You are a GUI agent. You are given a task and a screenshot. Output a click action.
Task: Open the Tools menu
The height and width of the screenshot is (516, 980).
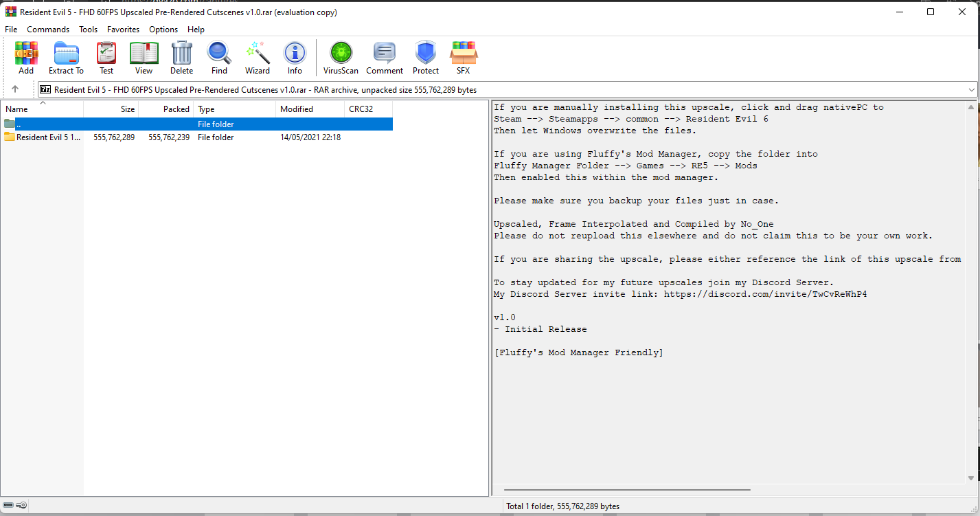pyautogui.click(x=88, y=30)
